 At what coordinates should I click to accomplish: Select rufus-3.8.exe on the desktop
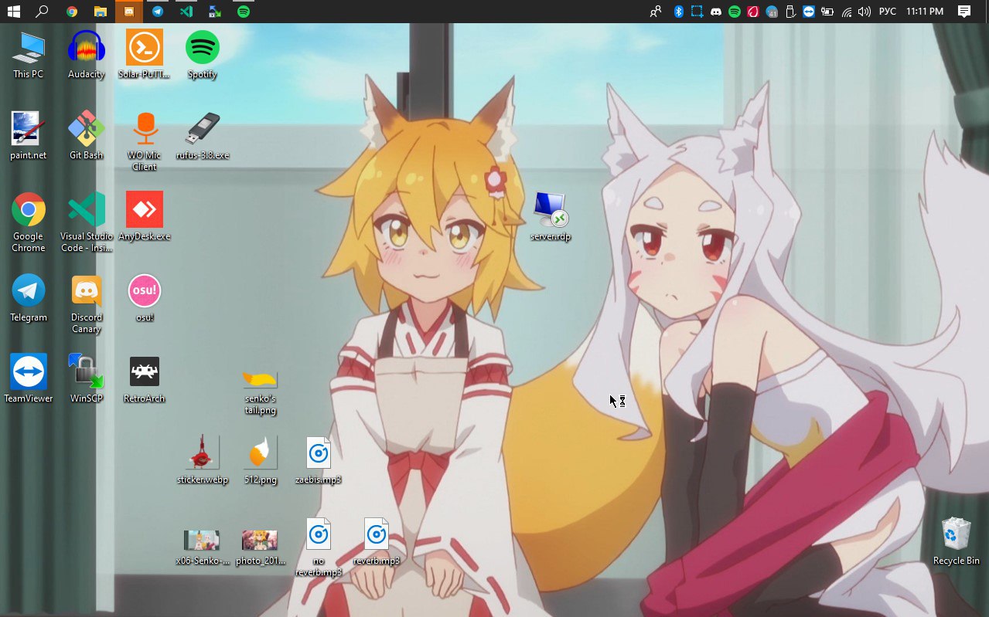coord(203,136)
